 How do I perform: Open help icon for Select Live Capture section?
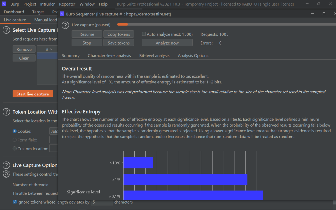pos(6,30)
